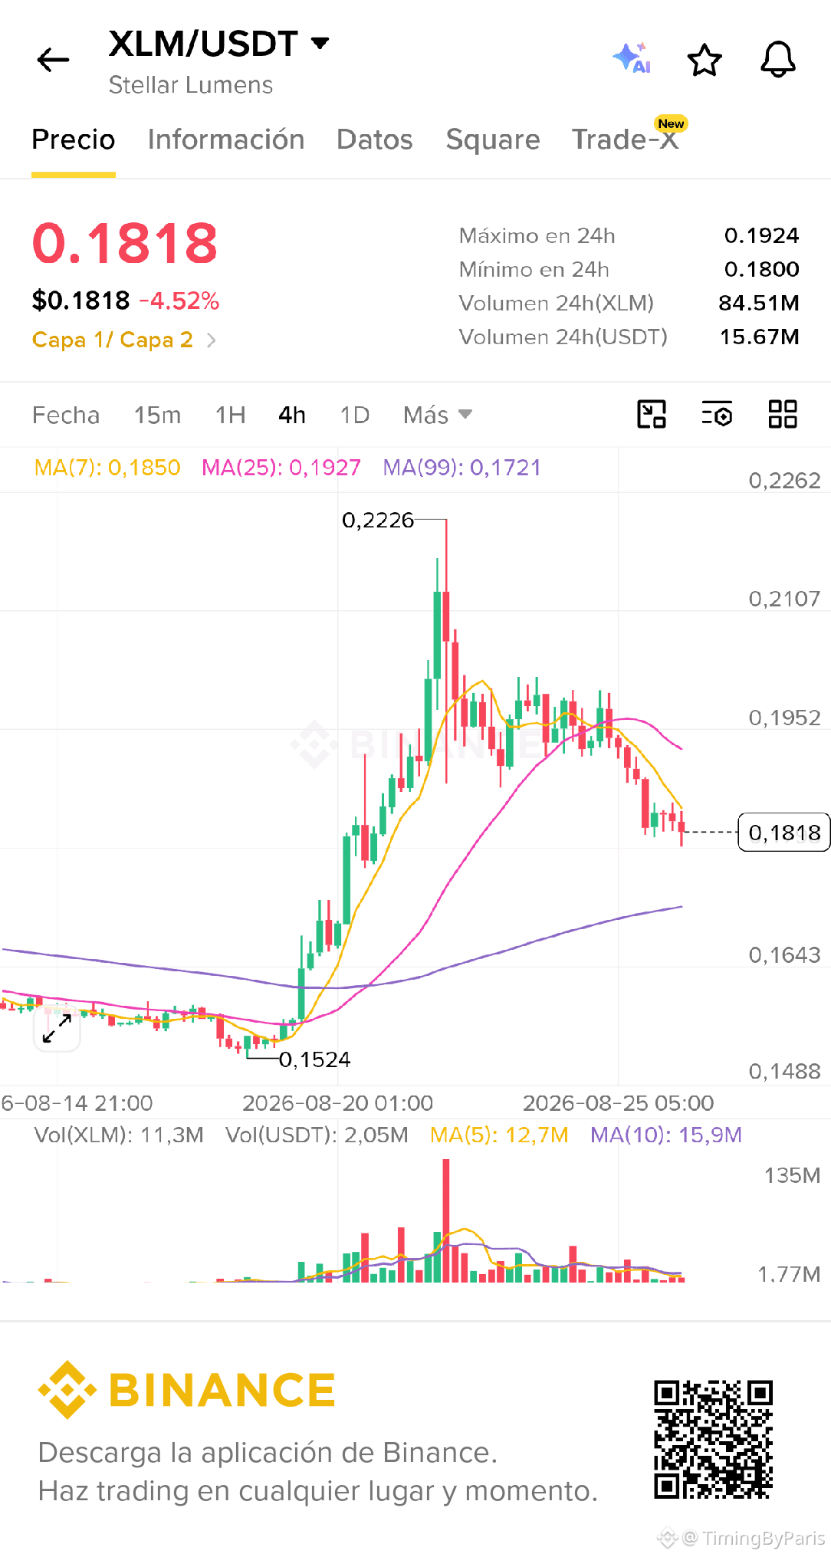Tap the Volumen 24h(XLM) value 84.51M
The width and height of the screenshot is (831, 1557).
tap(759, 303)
